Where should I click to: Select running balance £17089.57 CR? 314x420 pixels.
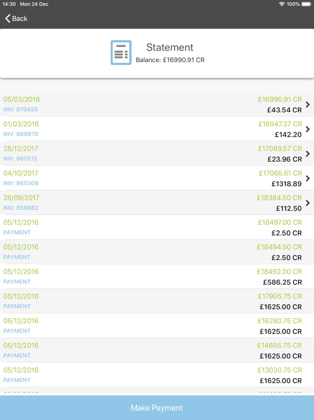(x=280, y=149)
